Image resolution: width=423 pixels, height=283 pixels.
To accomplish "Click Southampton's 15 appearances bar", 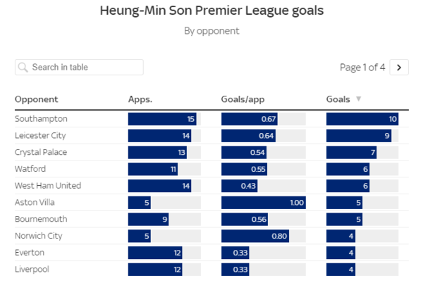I will (x=162, y=119).
